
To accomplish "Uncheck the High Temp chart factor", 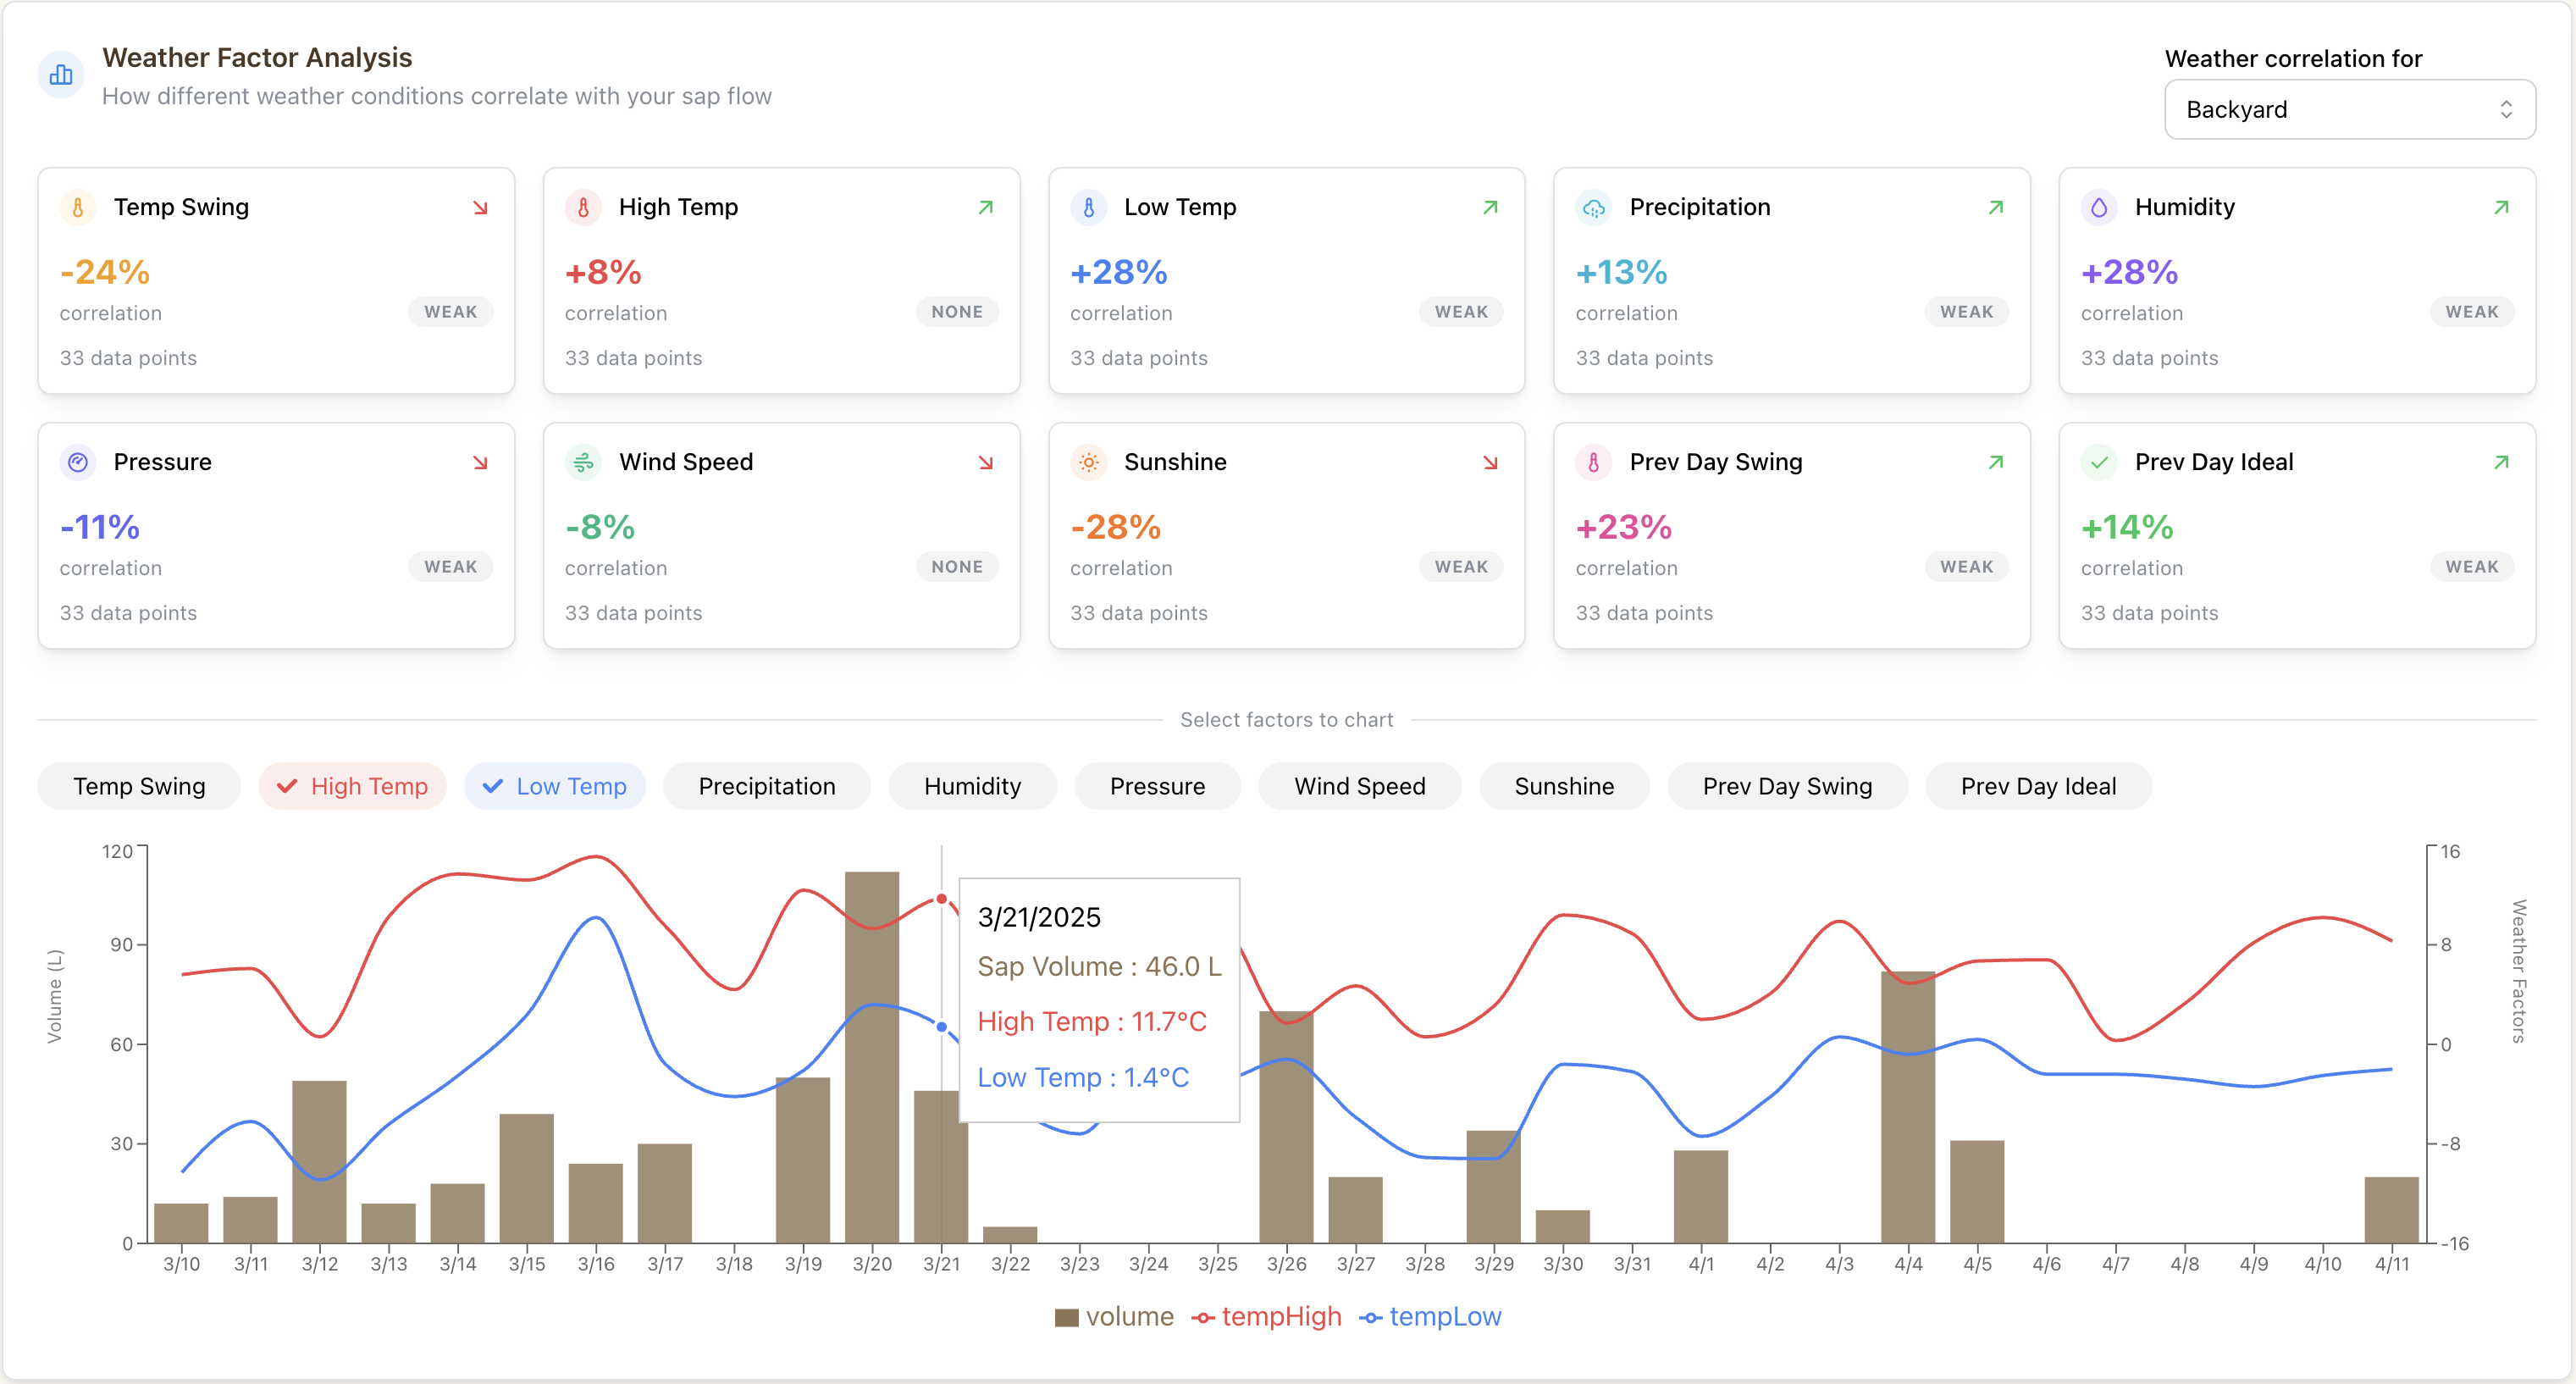I will [352, 786].
